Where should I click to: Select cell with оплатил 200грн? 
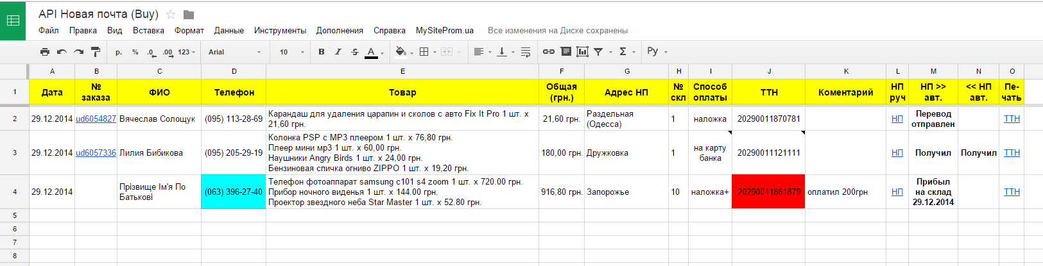(x=846, y=192)
